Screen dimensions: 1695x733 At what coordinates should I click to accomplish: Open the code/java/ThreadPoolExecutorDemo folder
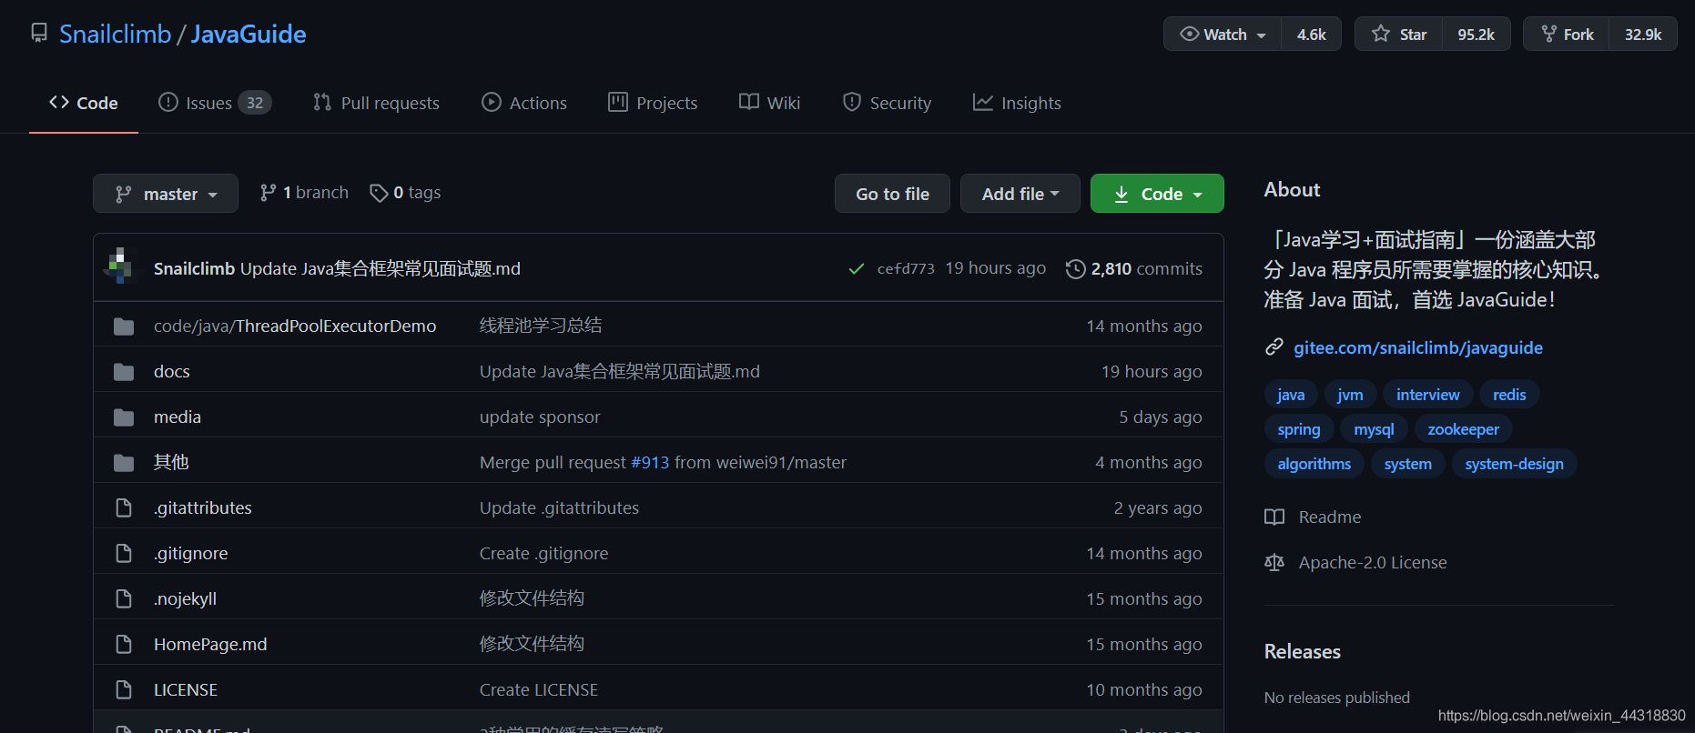295,326
